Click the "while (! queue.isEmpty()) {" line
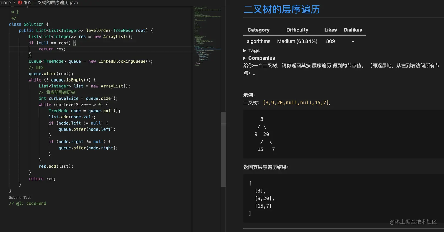This screenshot has height=232, width=444. pyautogui.click(x=62, y=80)
